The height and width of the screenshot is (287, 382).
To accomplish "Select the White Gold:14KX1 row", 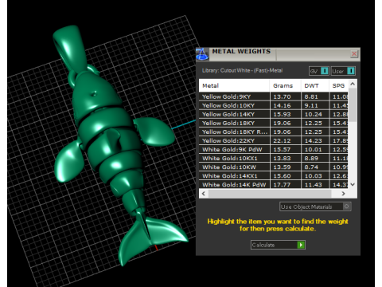I will 274,175.
